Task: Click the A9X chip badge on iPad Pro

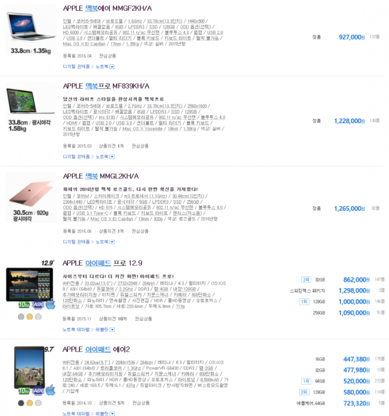Action: (x=39, y=304)
